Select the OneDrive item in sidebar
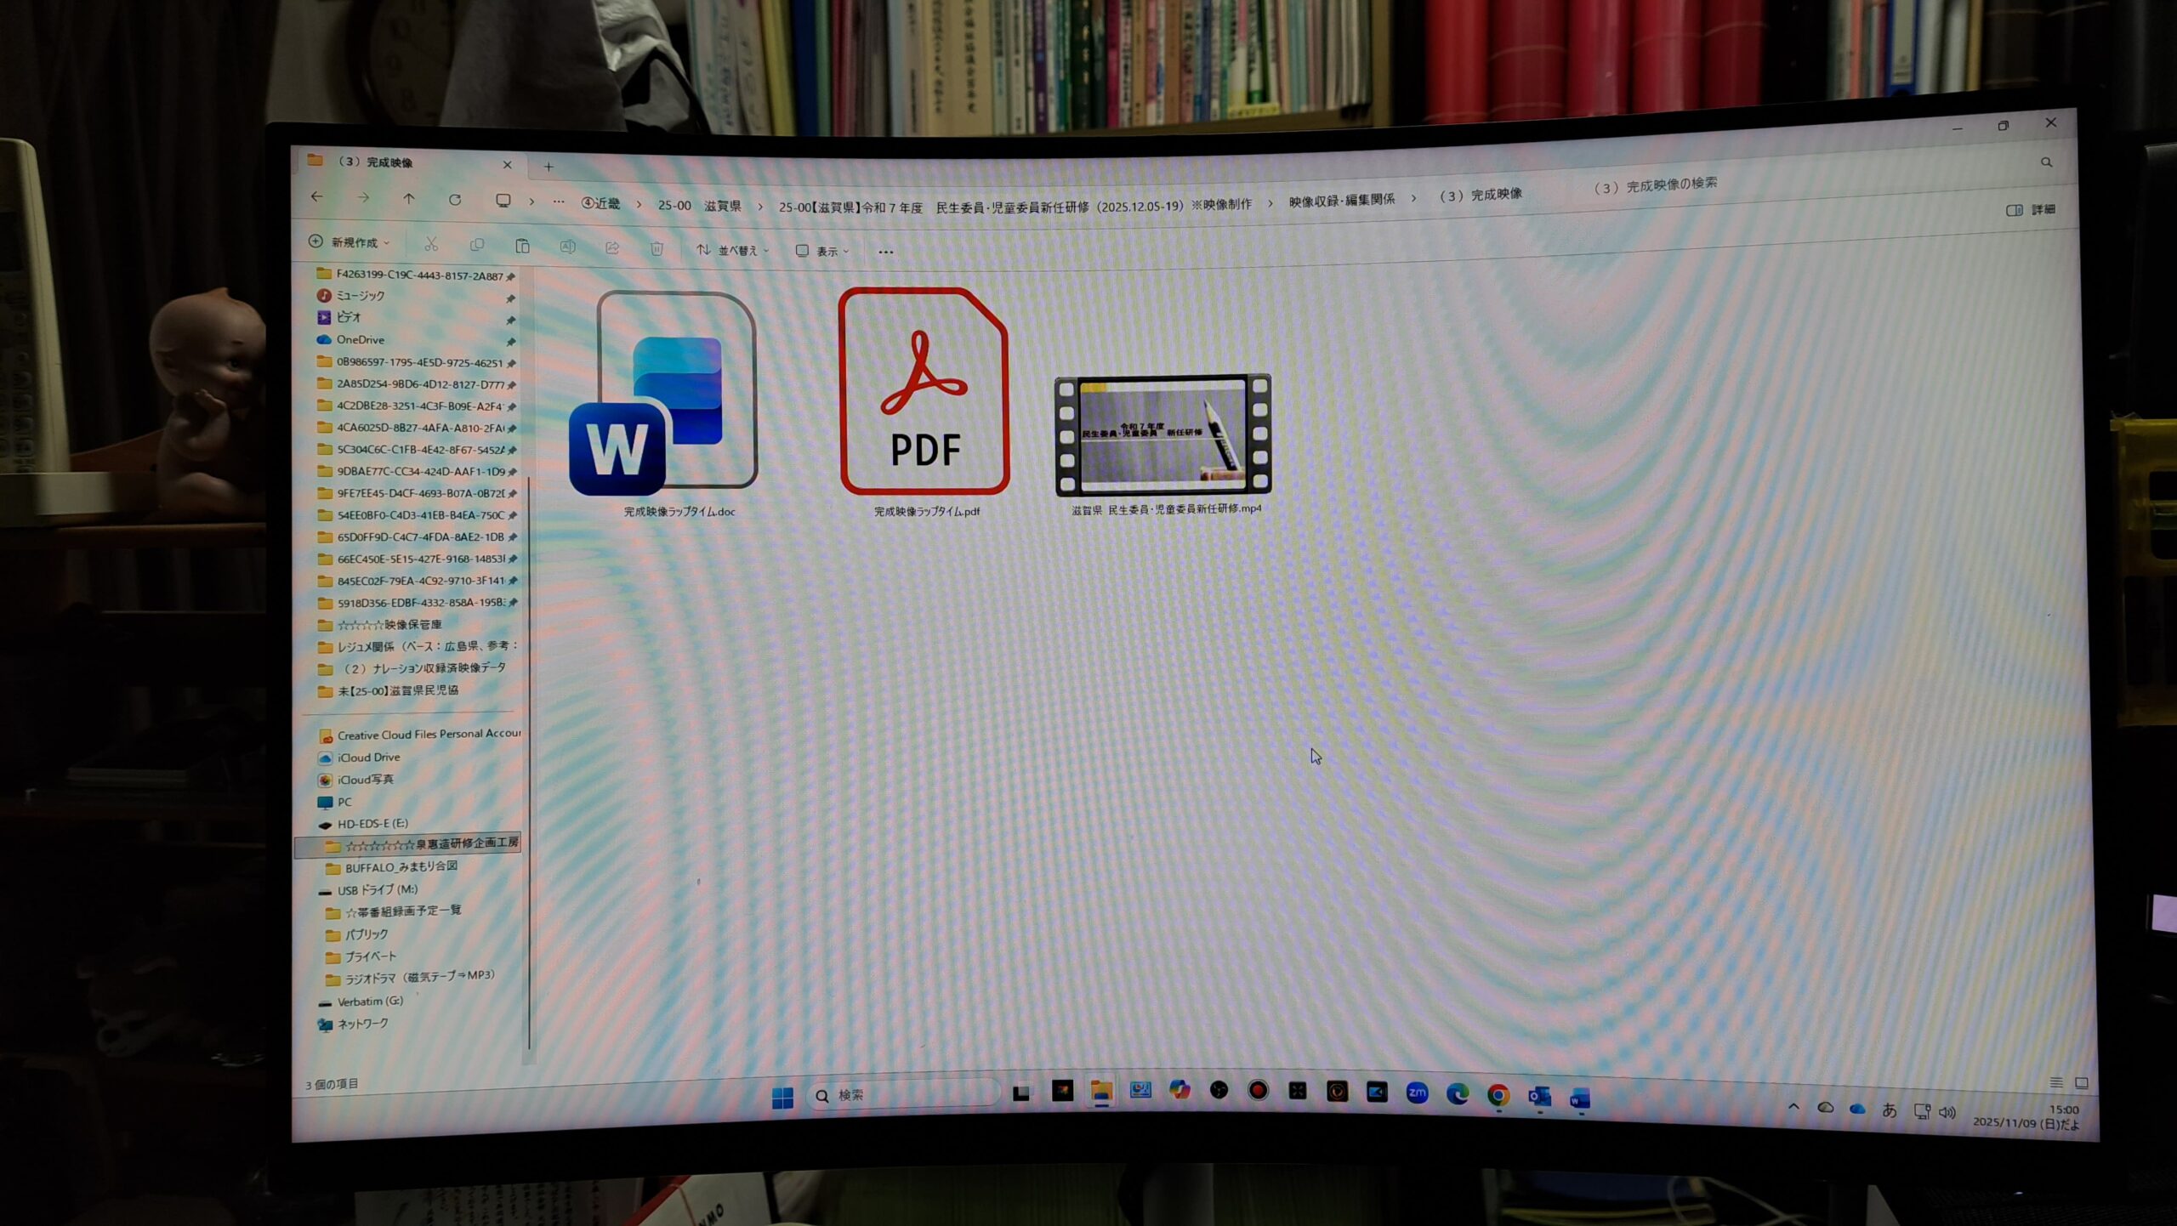 click(360, 340)
